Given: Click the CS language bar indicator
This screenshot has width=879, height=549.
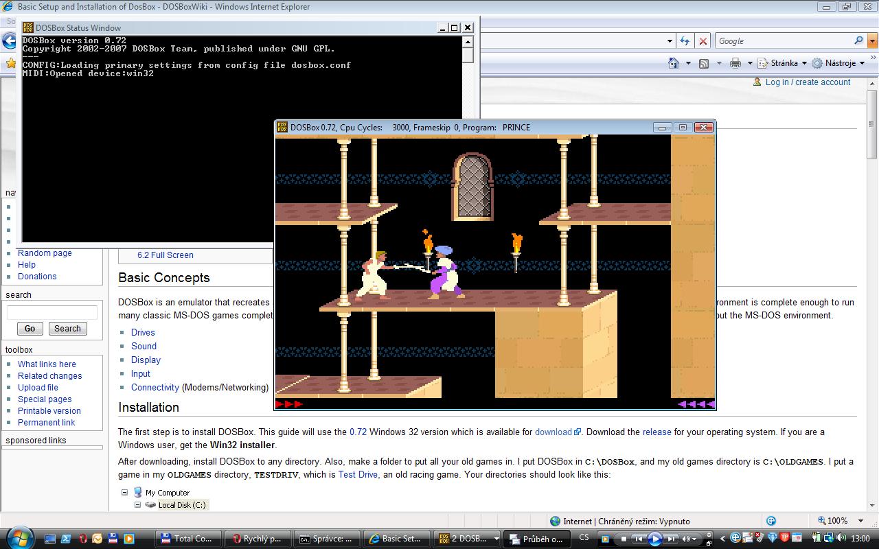Looking at the screenshot, I should (x=584, y=537).
